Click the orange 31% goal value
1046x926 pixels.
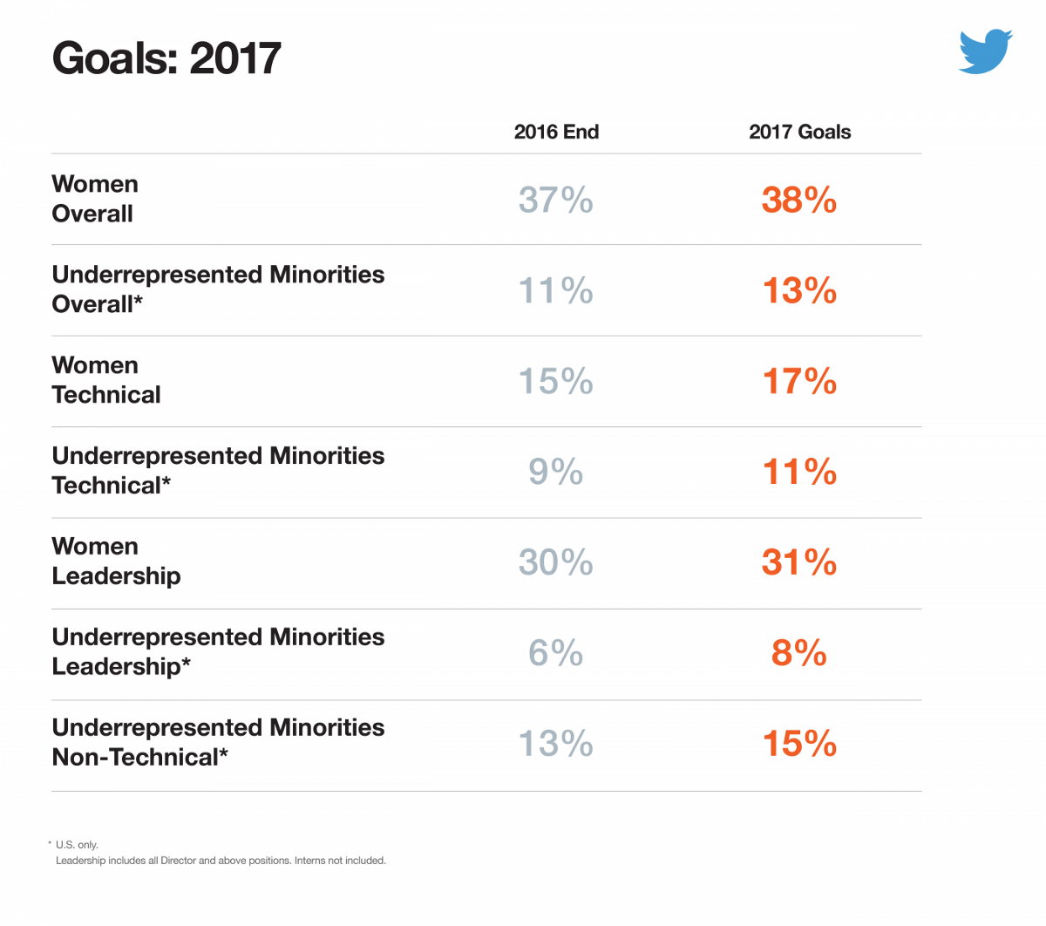pos(798,562)
